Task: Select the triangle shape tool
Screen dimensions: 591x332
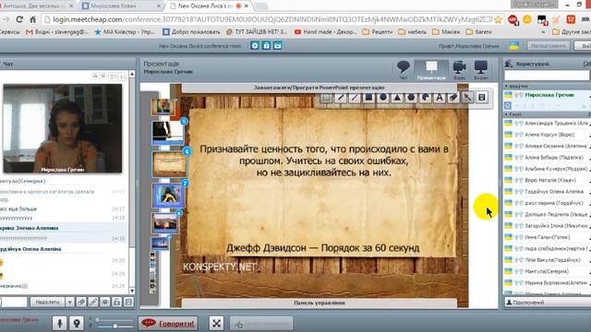Action: click(397, 98)
